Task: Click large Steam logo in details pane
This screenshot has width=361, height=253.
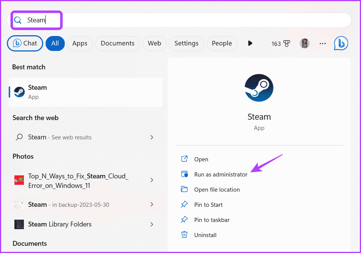Action: point(259,88)
